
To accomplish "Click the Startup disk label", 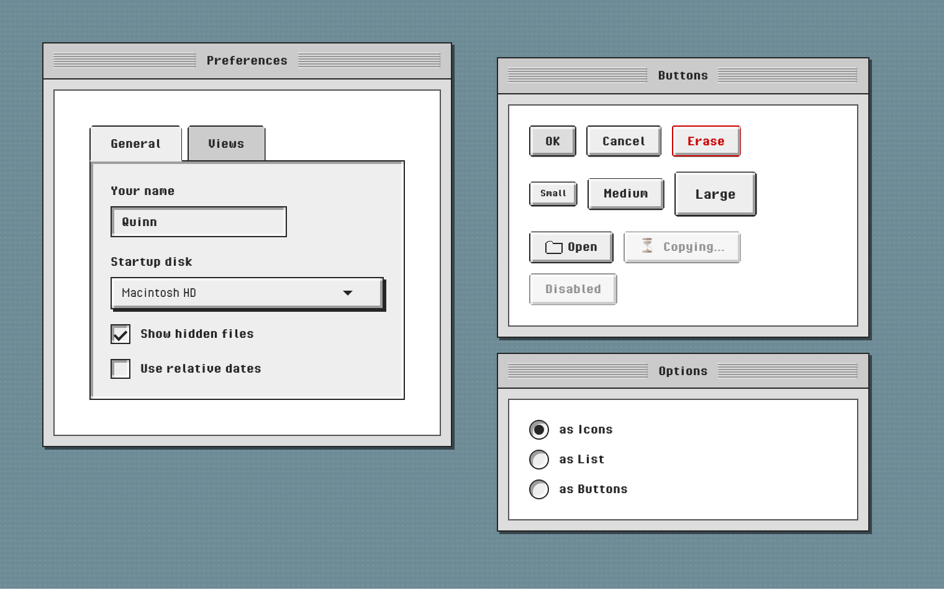I will click(x=151, y=262).
